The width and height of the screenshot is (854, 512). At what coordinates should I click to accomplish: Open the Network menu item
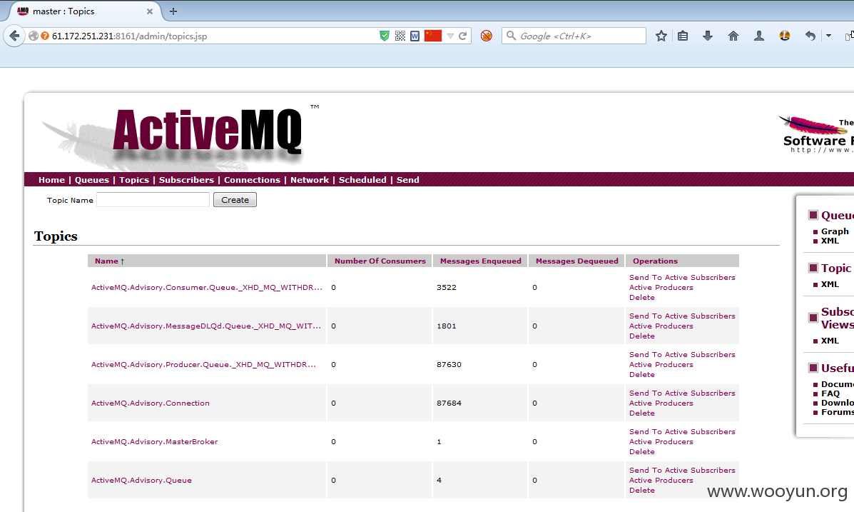310,180
